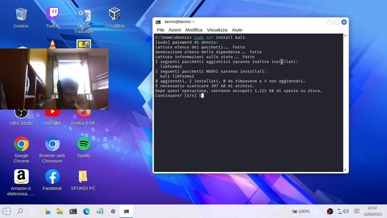Viewport: 387px width, 218px height.
Task: Click the webcam overlay thumbnail
Action: [x=54, y=79]
